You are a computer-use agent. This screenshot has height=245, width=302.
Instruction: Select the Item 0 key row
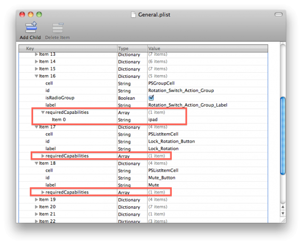(59, 119)
